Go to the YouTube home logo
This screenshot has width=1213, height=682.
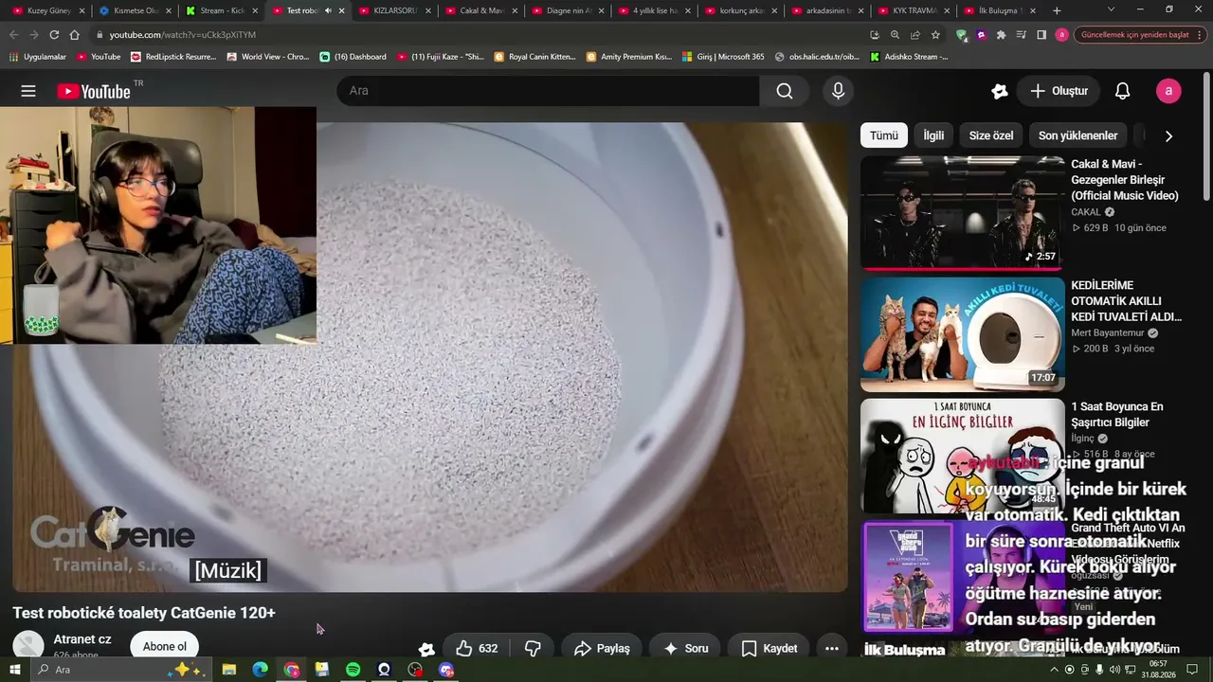pyautogui.click(x=93, y=91)
